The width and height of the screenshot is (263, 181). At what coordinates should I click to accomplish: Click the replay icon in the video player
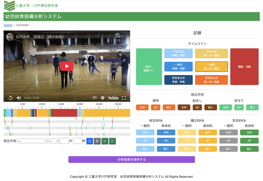[x=11, y=98]
